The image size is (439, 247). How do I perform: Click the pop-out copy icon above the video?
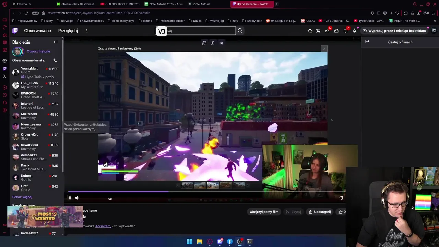204,43
